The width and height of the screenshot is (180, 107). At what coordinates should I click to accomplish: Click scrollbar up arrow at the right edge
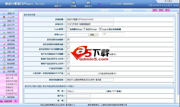click(178, 13)
